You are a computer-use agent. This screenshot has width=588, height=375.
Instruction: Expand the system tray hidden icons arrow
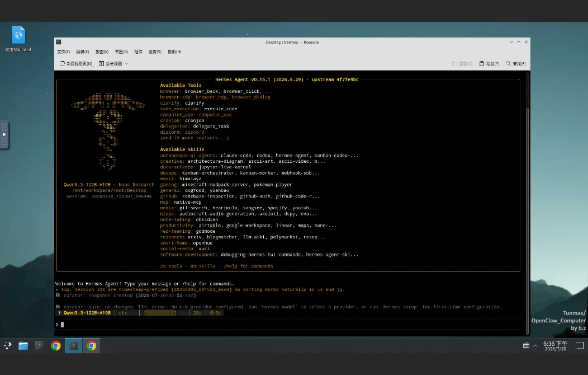[535, 346]
